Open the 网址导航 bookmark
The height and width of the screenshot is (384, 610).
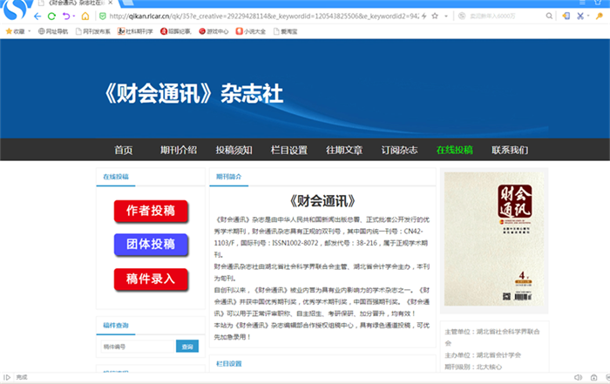point(53,31)
